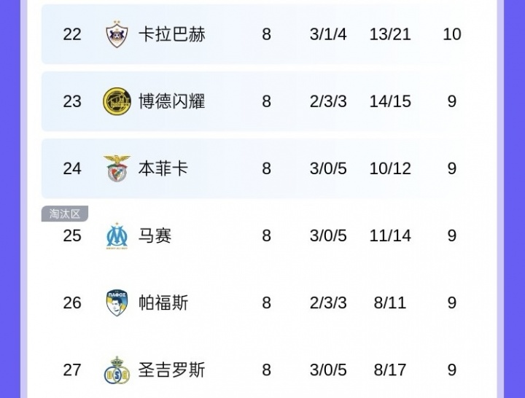Click the 淘汰区 elimination zone label

[x=65, y=214]
